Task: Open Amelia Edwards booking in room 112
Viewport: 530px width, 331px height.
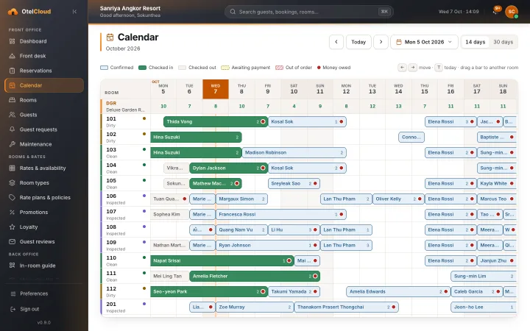Action: click(398, 291)
